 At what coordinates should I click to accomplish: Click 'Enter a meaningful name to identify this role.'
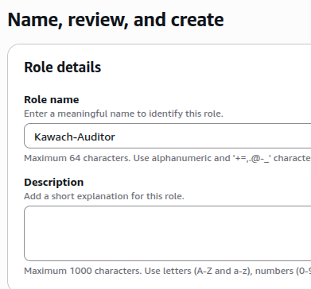click(123, 114)
